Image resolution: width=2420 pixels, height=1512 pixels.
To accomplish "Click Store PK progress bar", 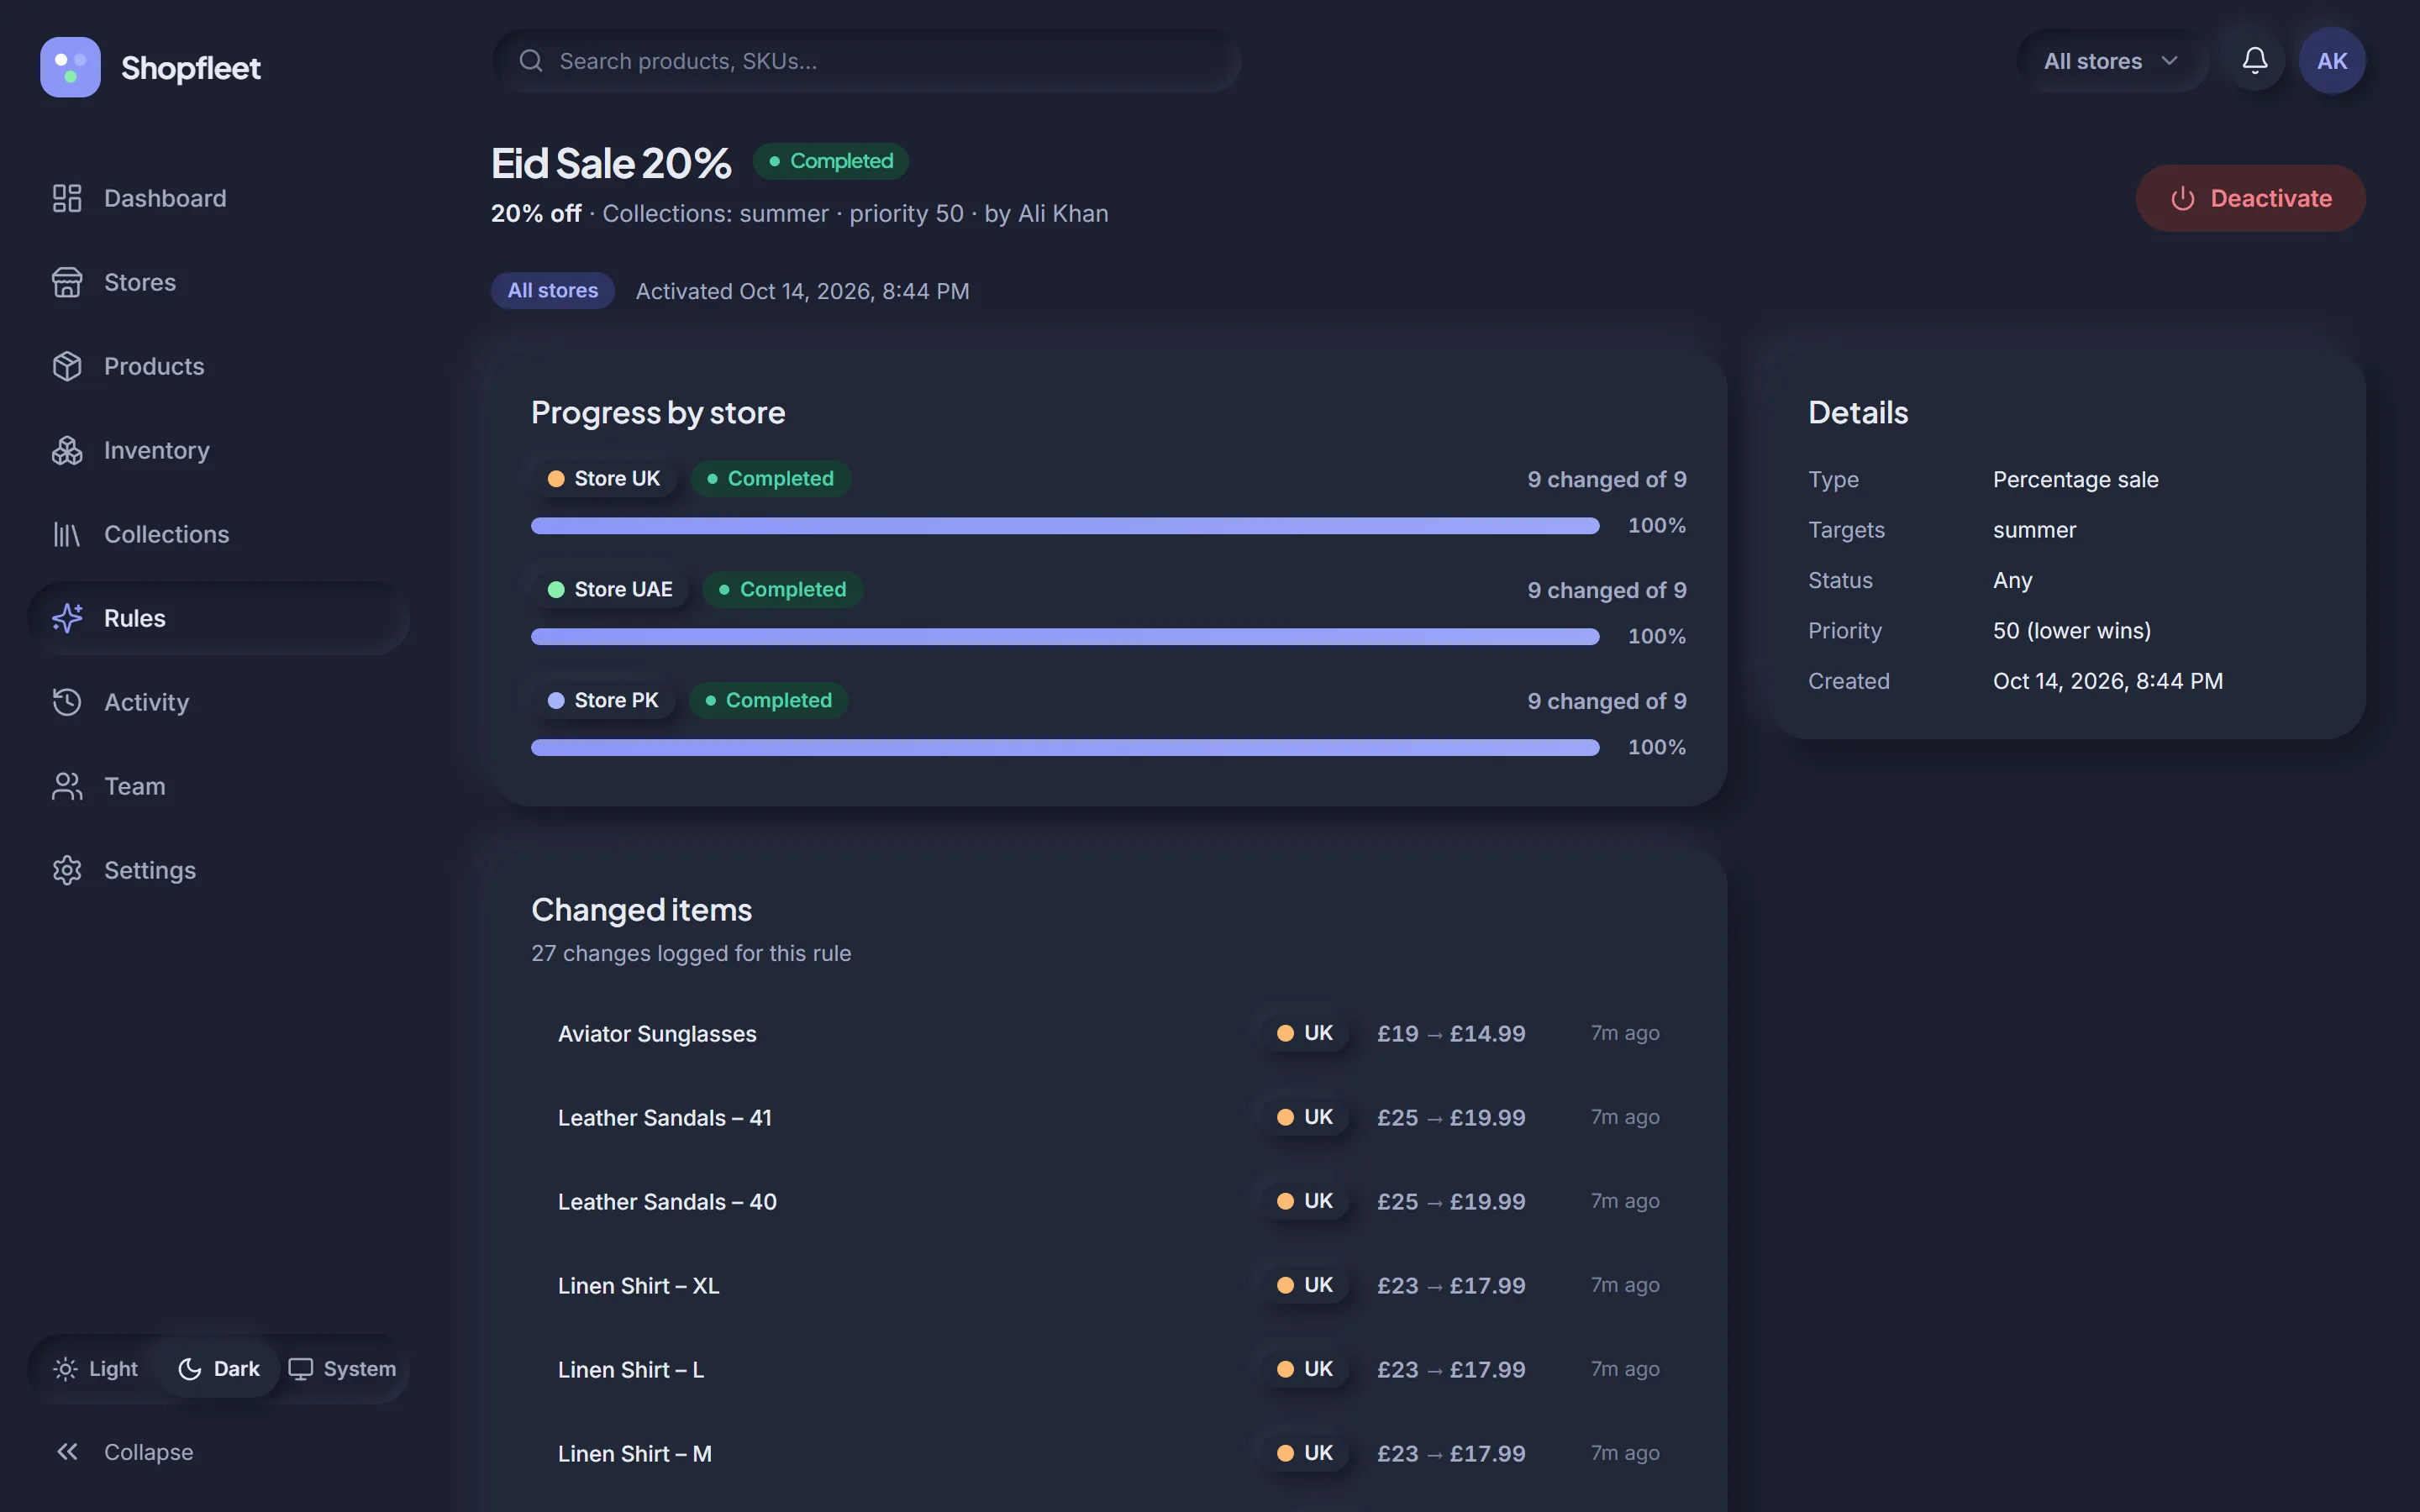I will pyautogui.click(x=1065, y=748).
